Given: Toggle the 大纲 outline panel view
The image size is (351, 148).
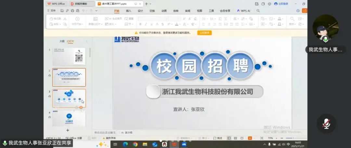Looking at the screenshot, I should [x=62, y=41].
